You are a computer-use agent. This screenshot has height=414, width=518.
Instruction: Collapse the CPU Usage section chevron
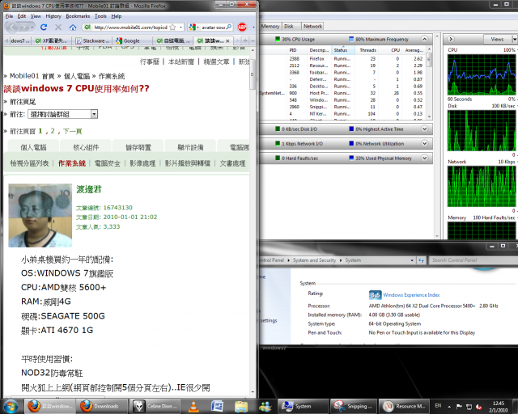click(424, 39)
